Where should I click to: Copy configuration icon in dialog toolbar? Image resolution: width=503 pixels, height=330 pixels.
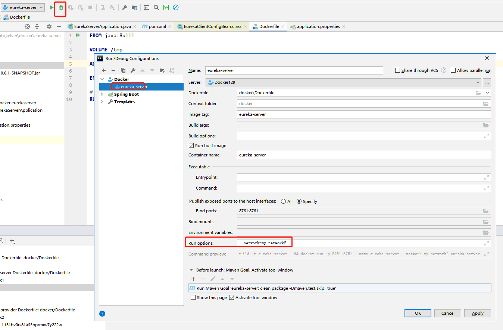[123, 70]
